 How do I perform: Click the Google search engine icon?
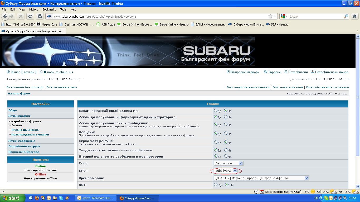point(283,16)
